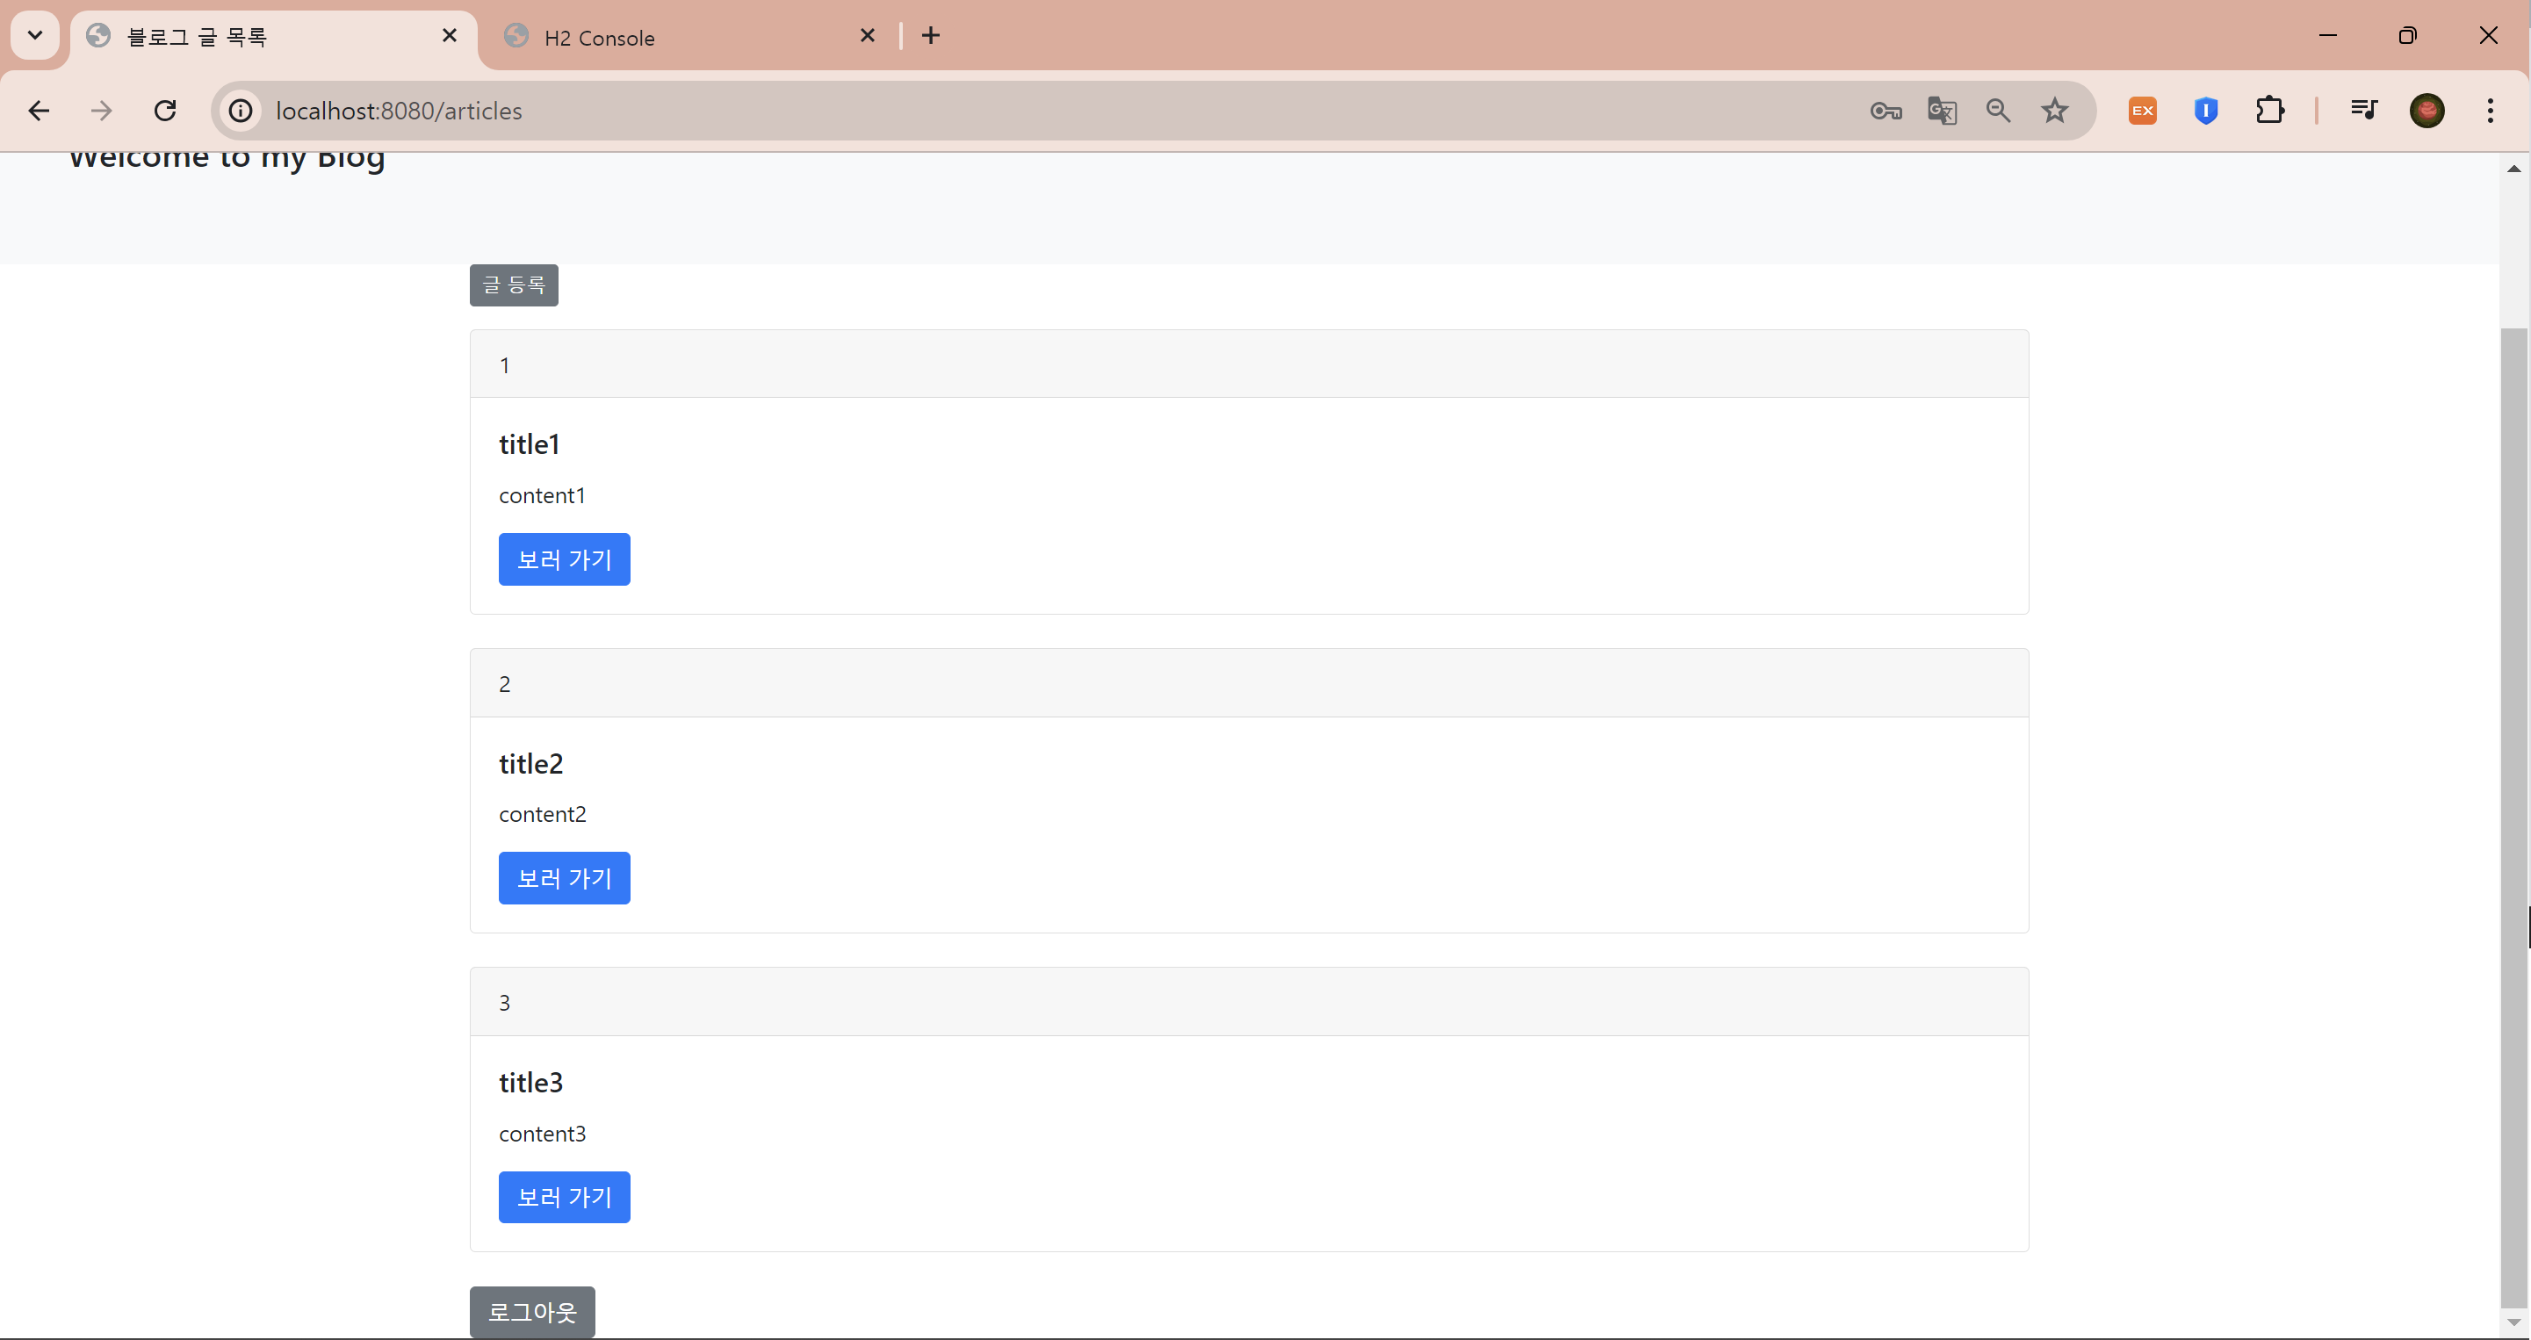The width and height of the screenshot is (2531, 1340).
Task: Open the orange EX extension icon
Action: click(2142, 111)
